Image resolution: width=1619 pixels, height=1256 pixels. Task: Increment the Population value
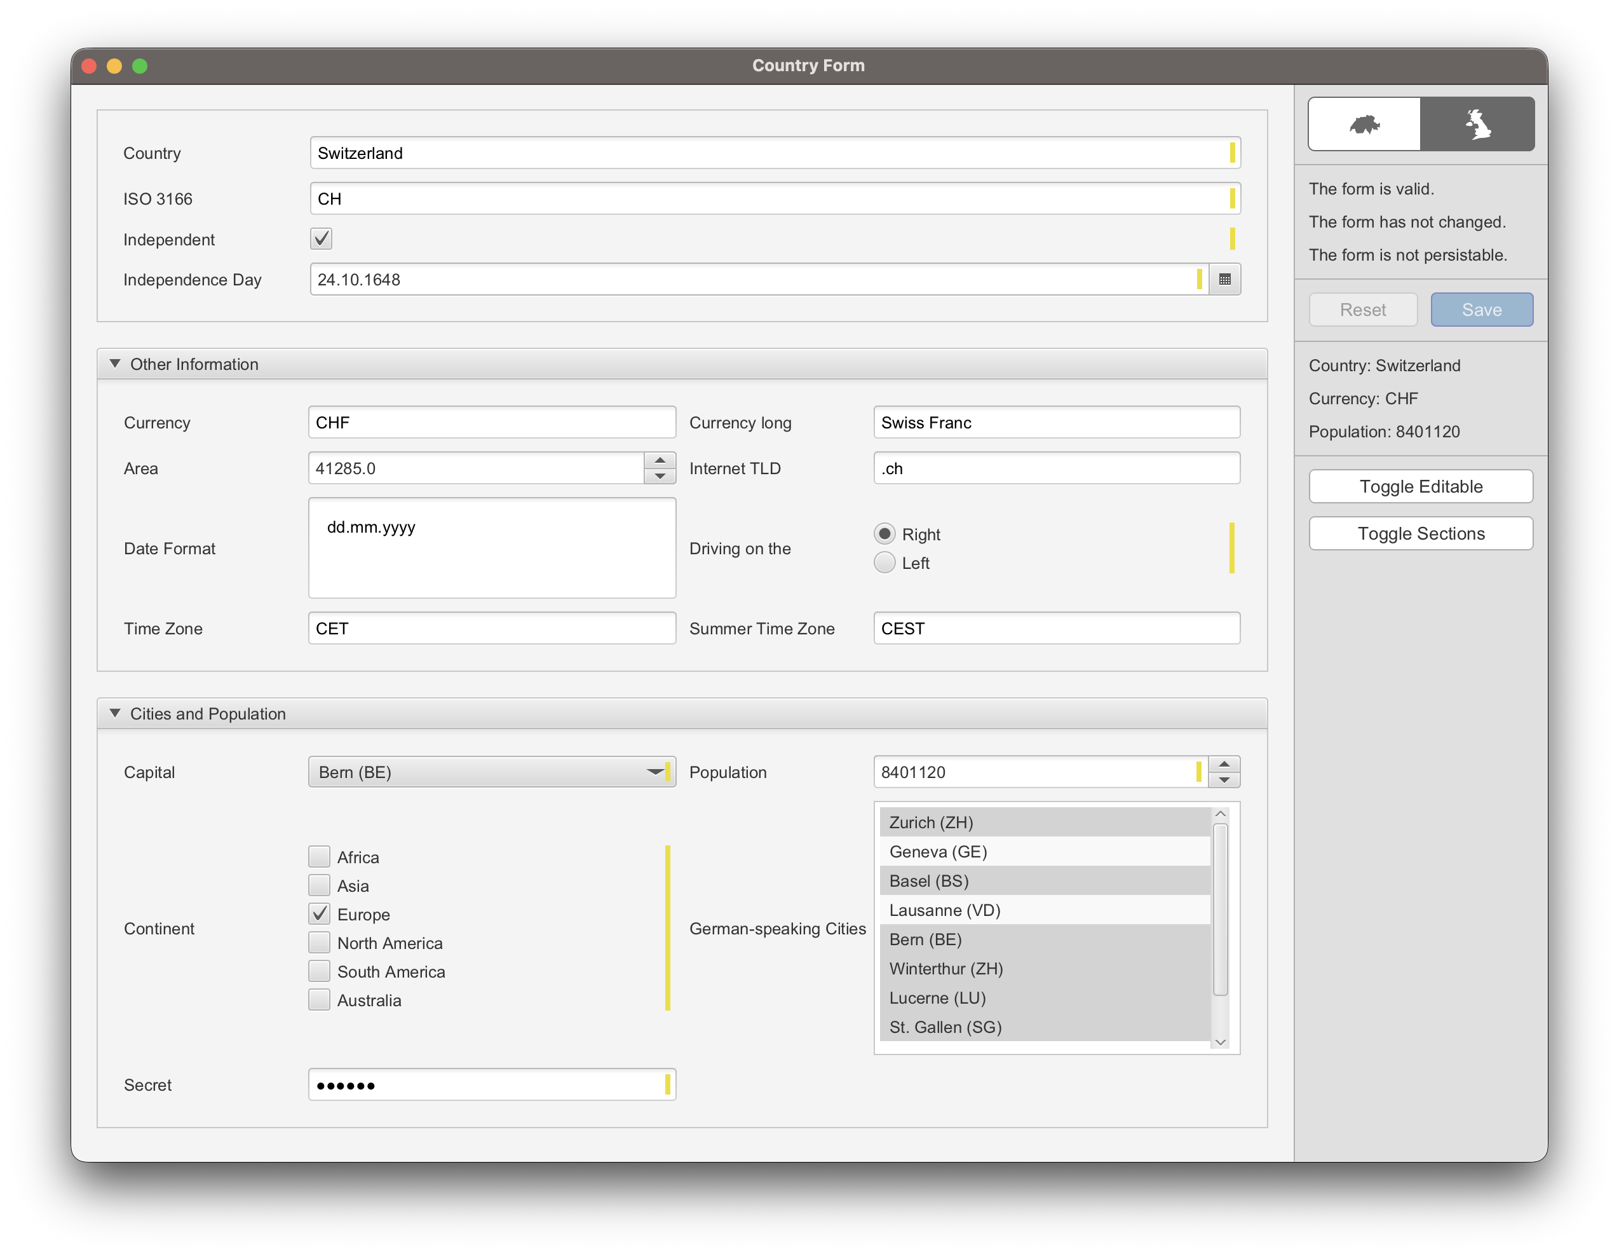click(1224, 763)
